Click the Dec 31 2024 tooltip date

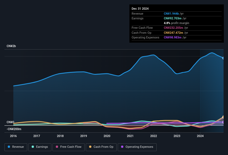point(140,9)
